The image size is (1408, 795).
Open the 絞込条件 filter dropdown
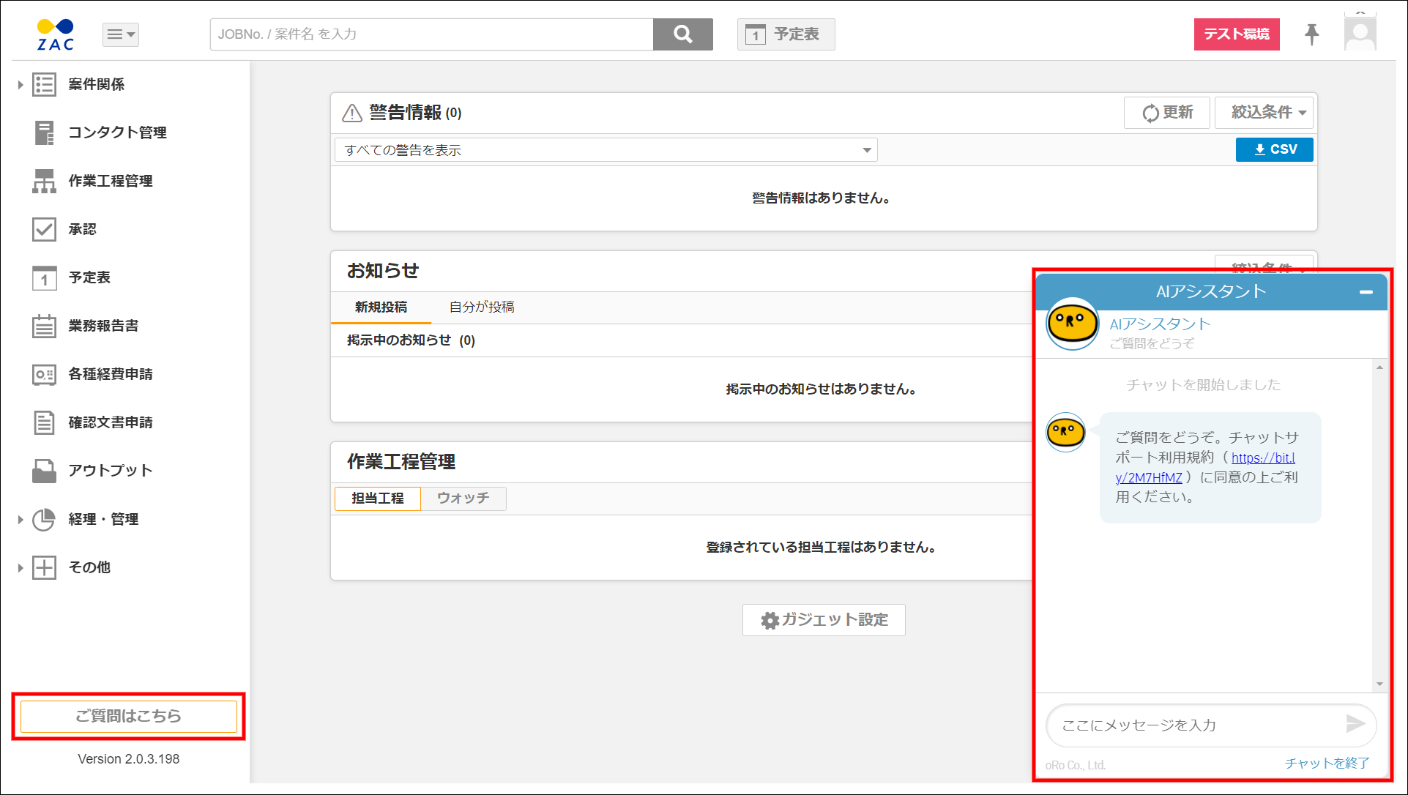[x=1264, y=112]
